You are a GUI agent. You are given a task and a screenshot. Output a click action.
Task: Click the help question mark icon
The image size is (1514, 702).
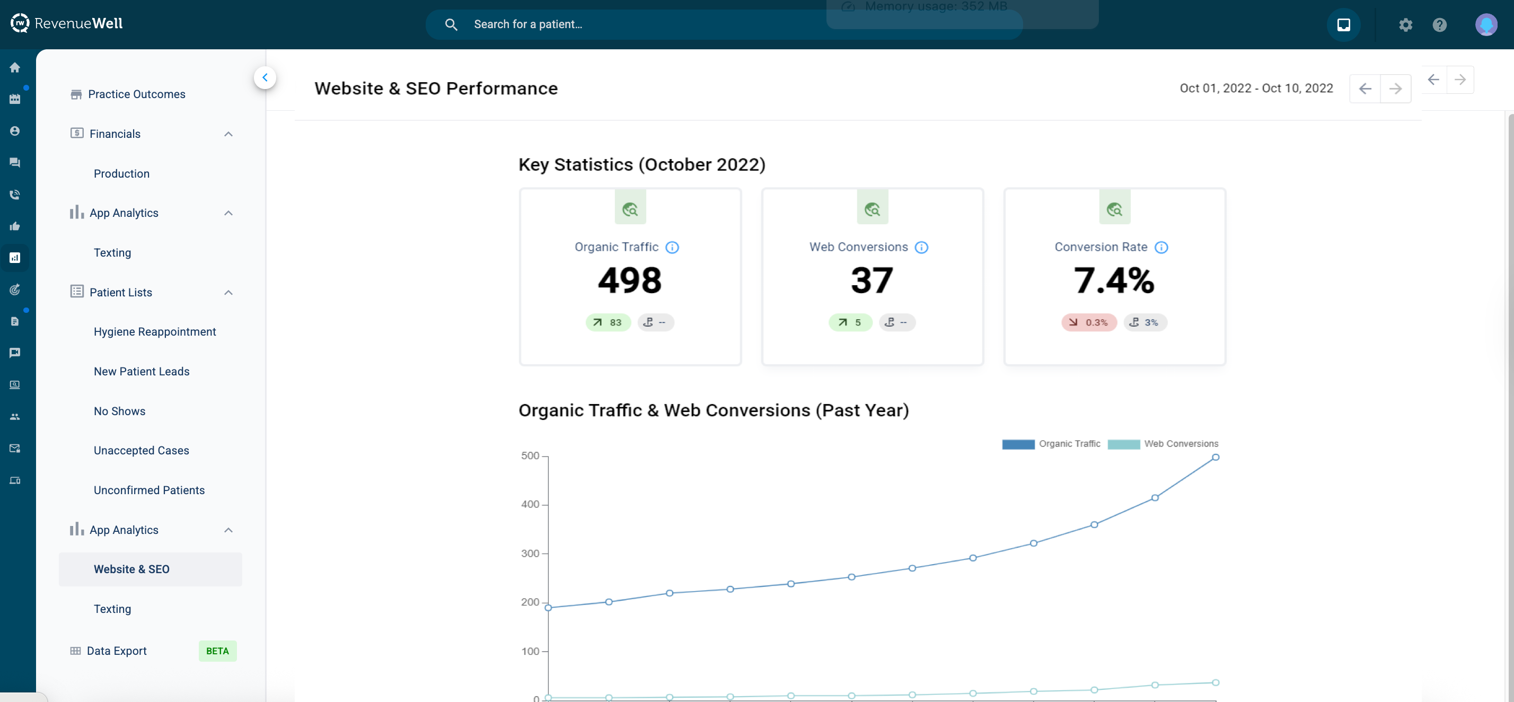1439,25
